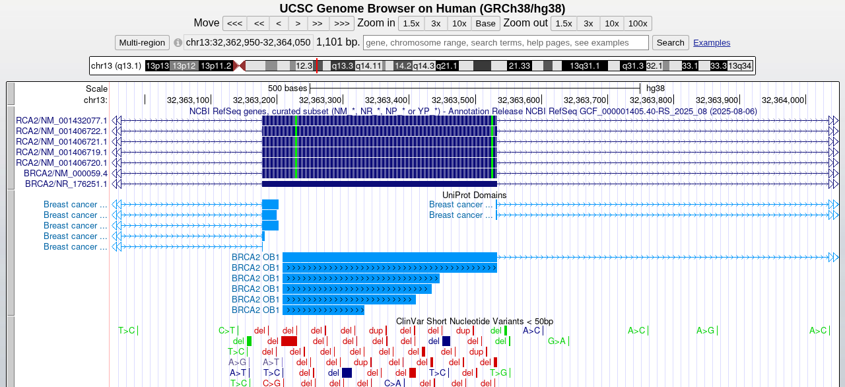Click the 500 bases scale bar
The width and height of the screenshot is (845, 387).
click(475, 88)
